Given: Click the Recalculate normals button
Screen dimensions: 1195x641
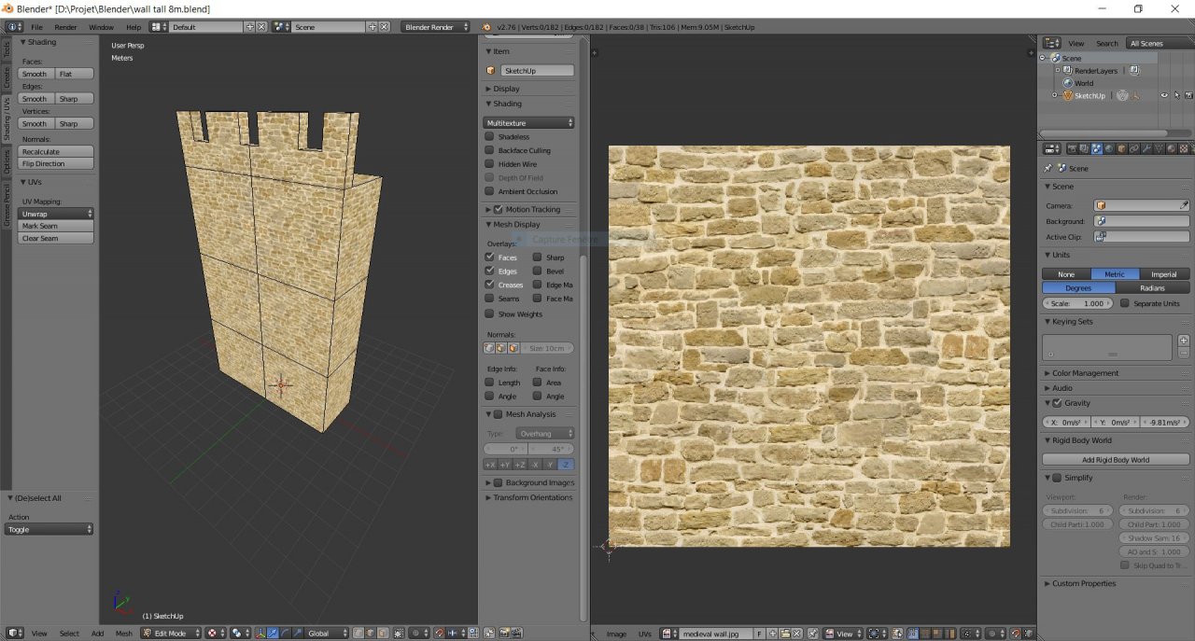Looking at the screenshot, I should (56, 151).
